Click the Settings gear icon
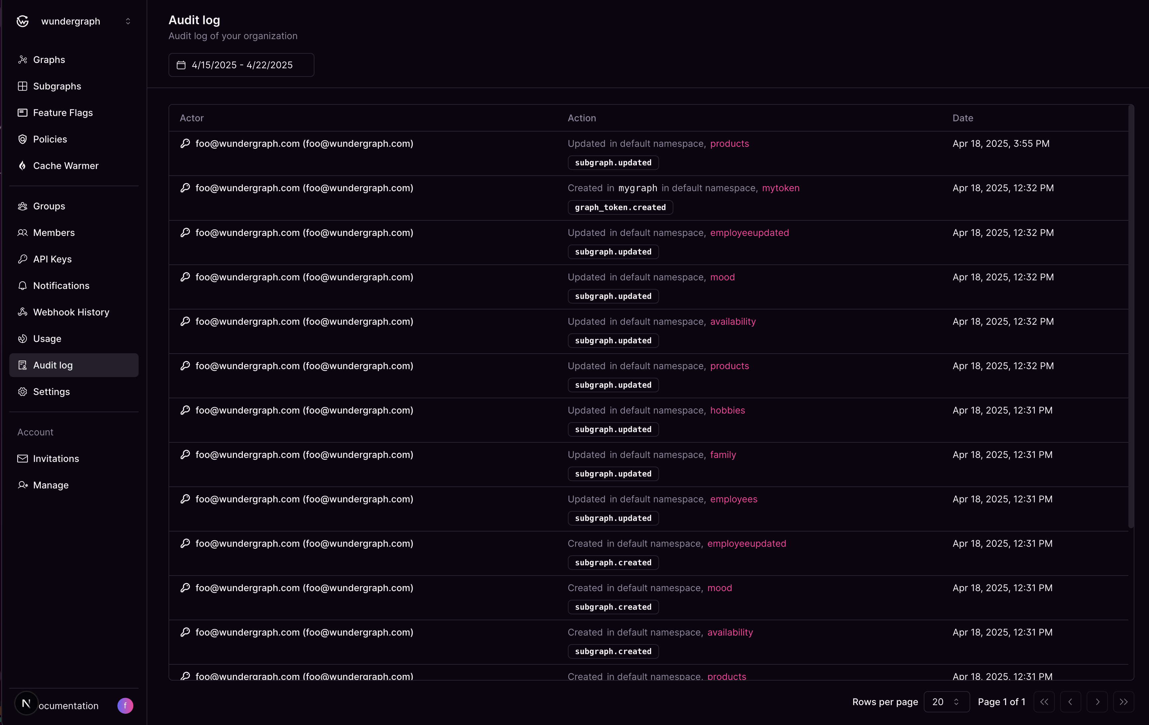This screenshot has width=1149, height=725. coord(23,391)
